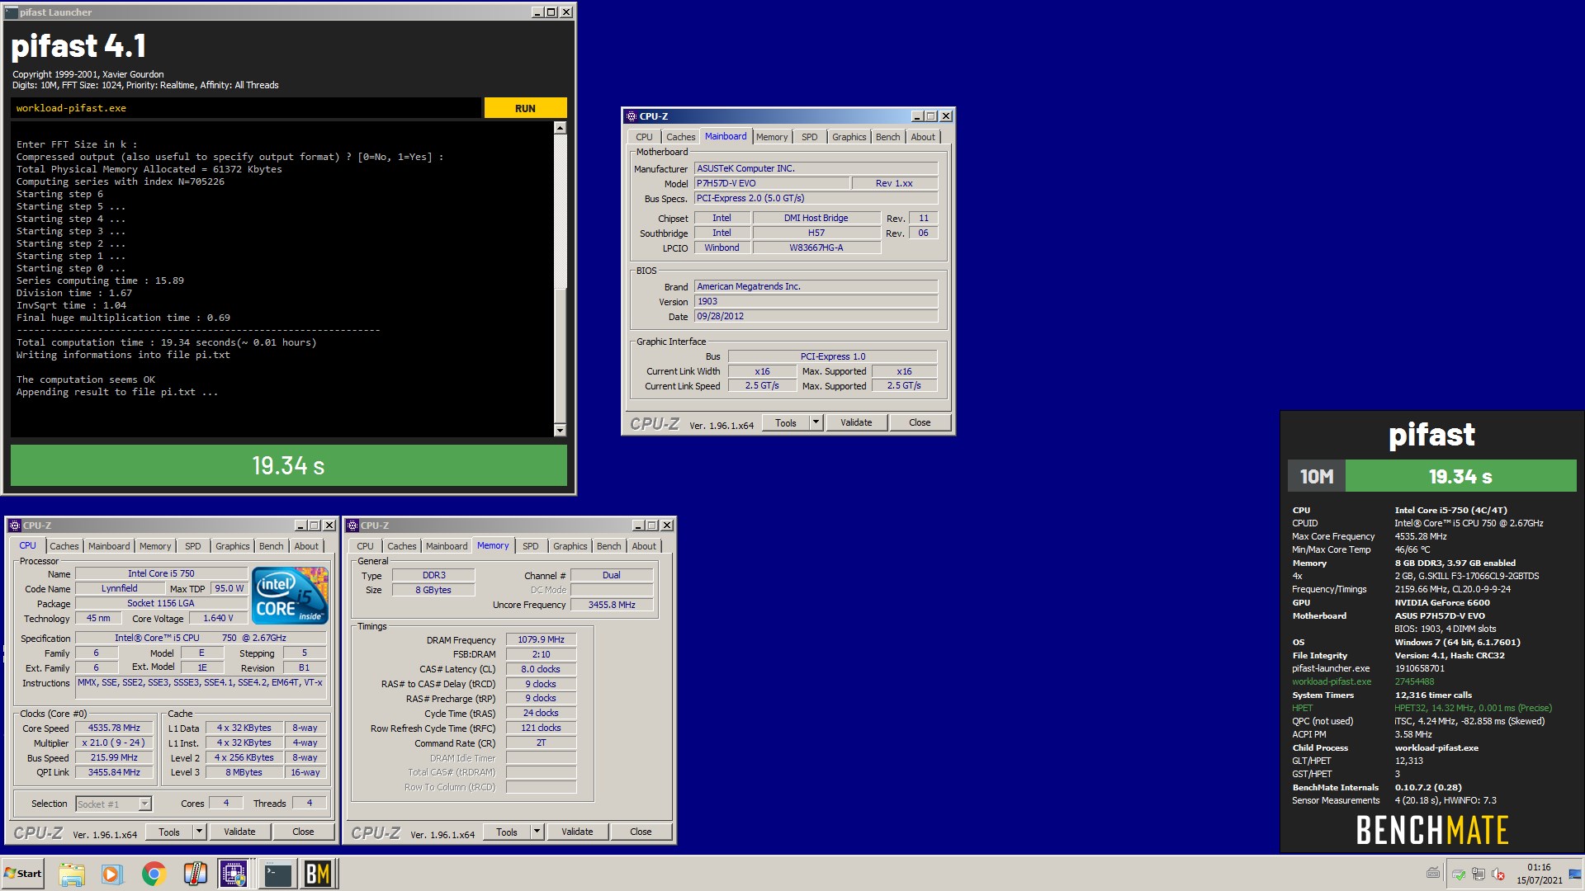Viewport: 1585px width, 891px height.
Task: Click the HPET timer line in BenchMate panel
Action: pos(1422,708)
